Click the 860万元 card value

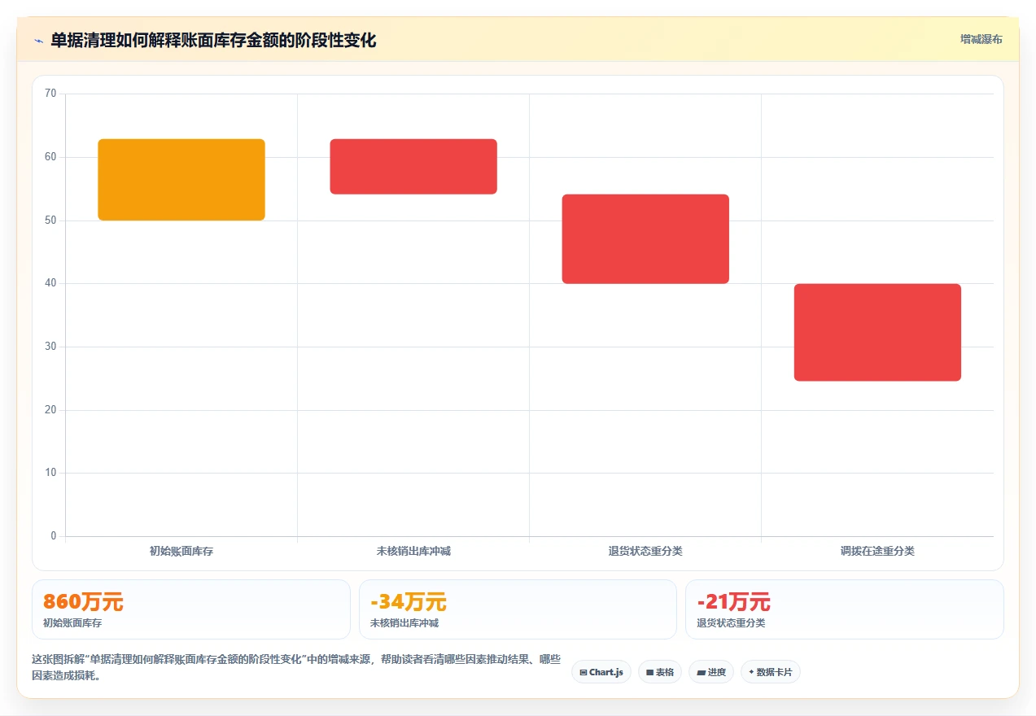coord(83,603)
